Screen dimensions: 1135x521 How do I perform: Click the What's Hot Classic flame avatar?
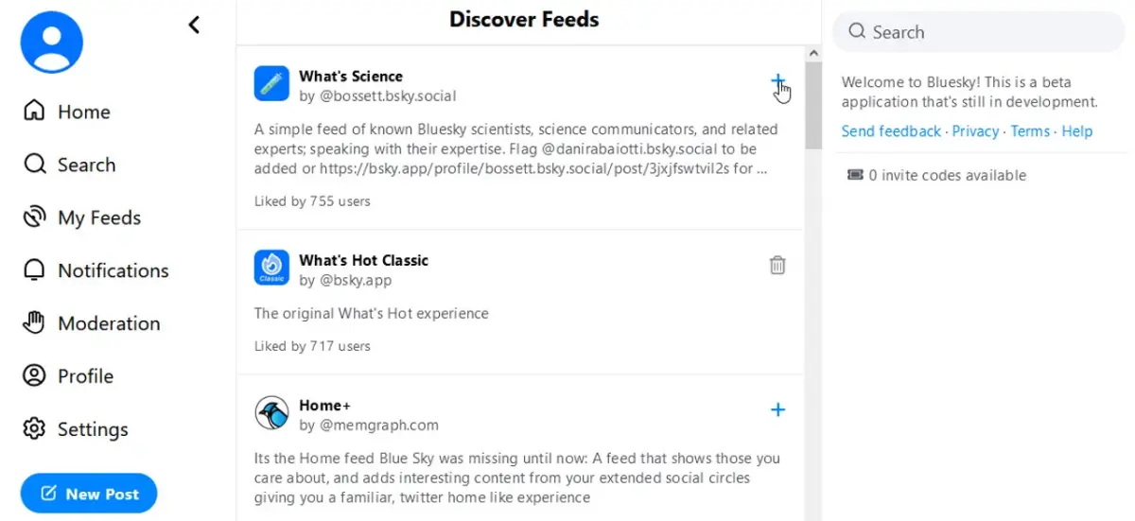point(271,268)
